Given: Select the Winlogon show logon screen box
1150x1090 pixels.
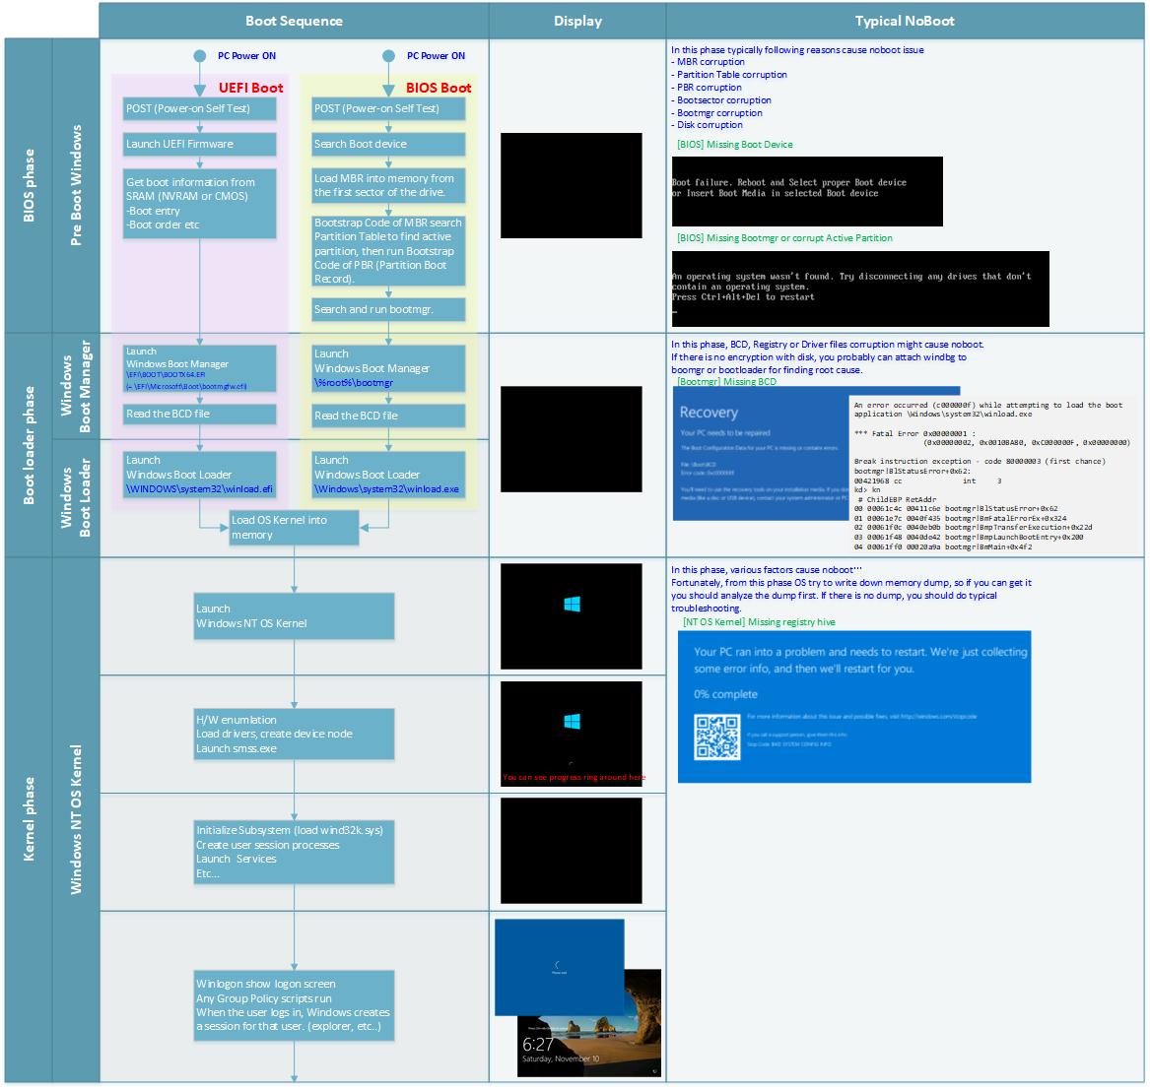Looking at the screenshot, I should 294,1005.
